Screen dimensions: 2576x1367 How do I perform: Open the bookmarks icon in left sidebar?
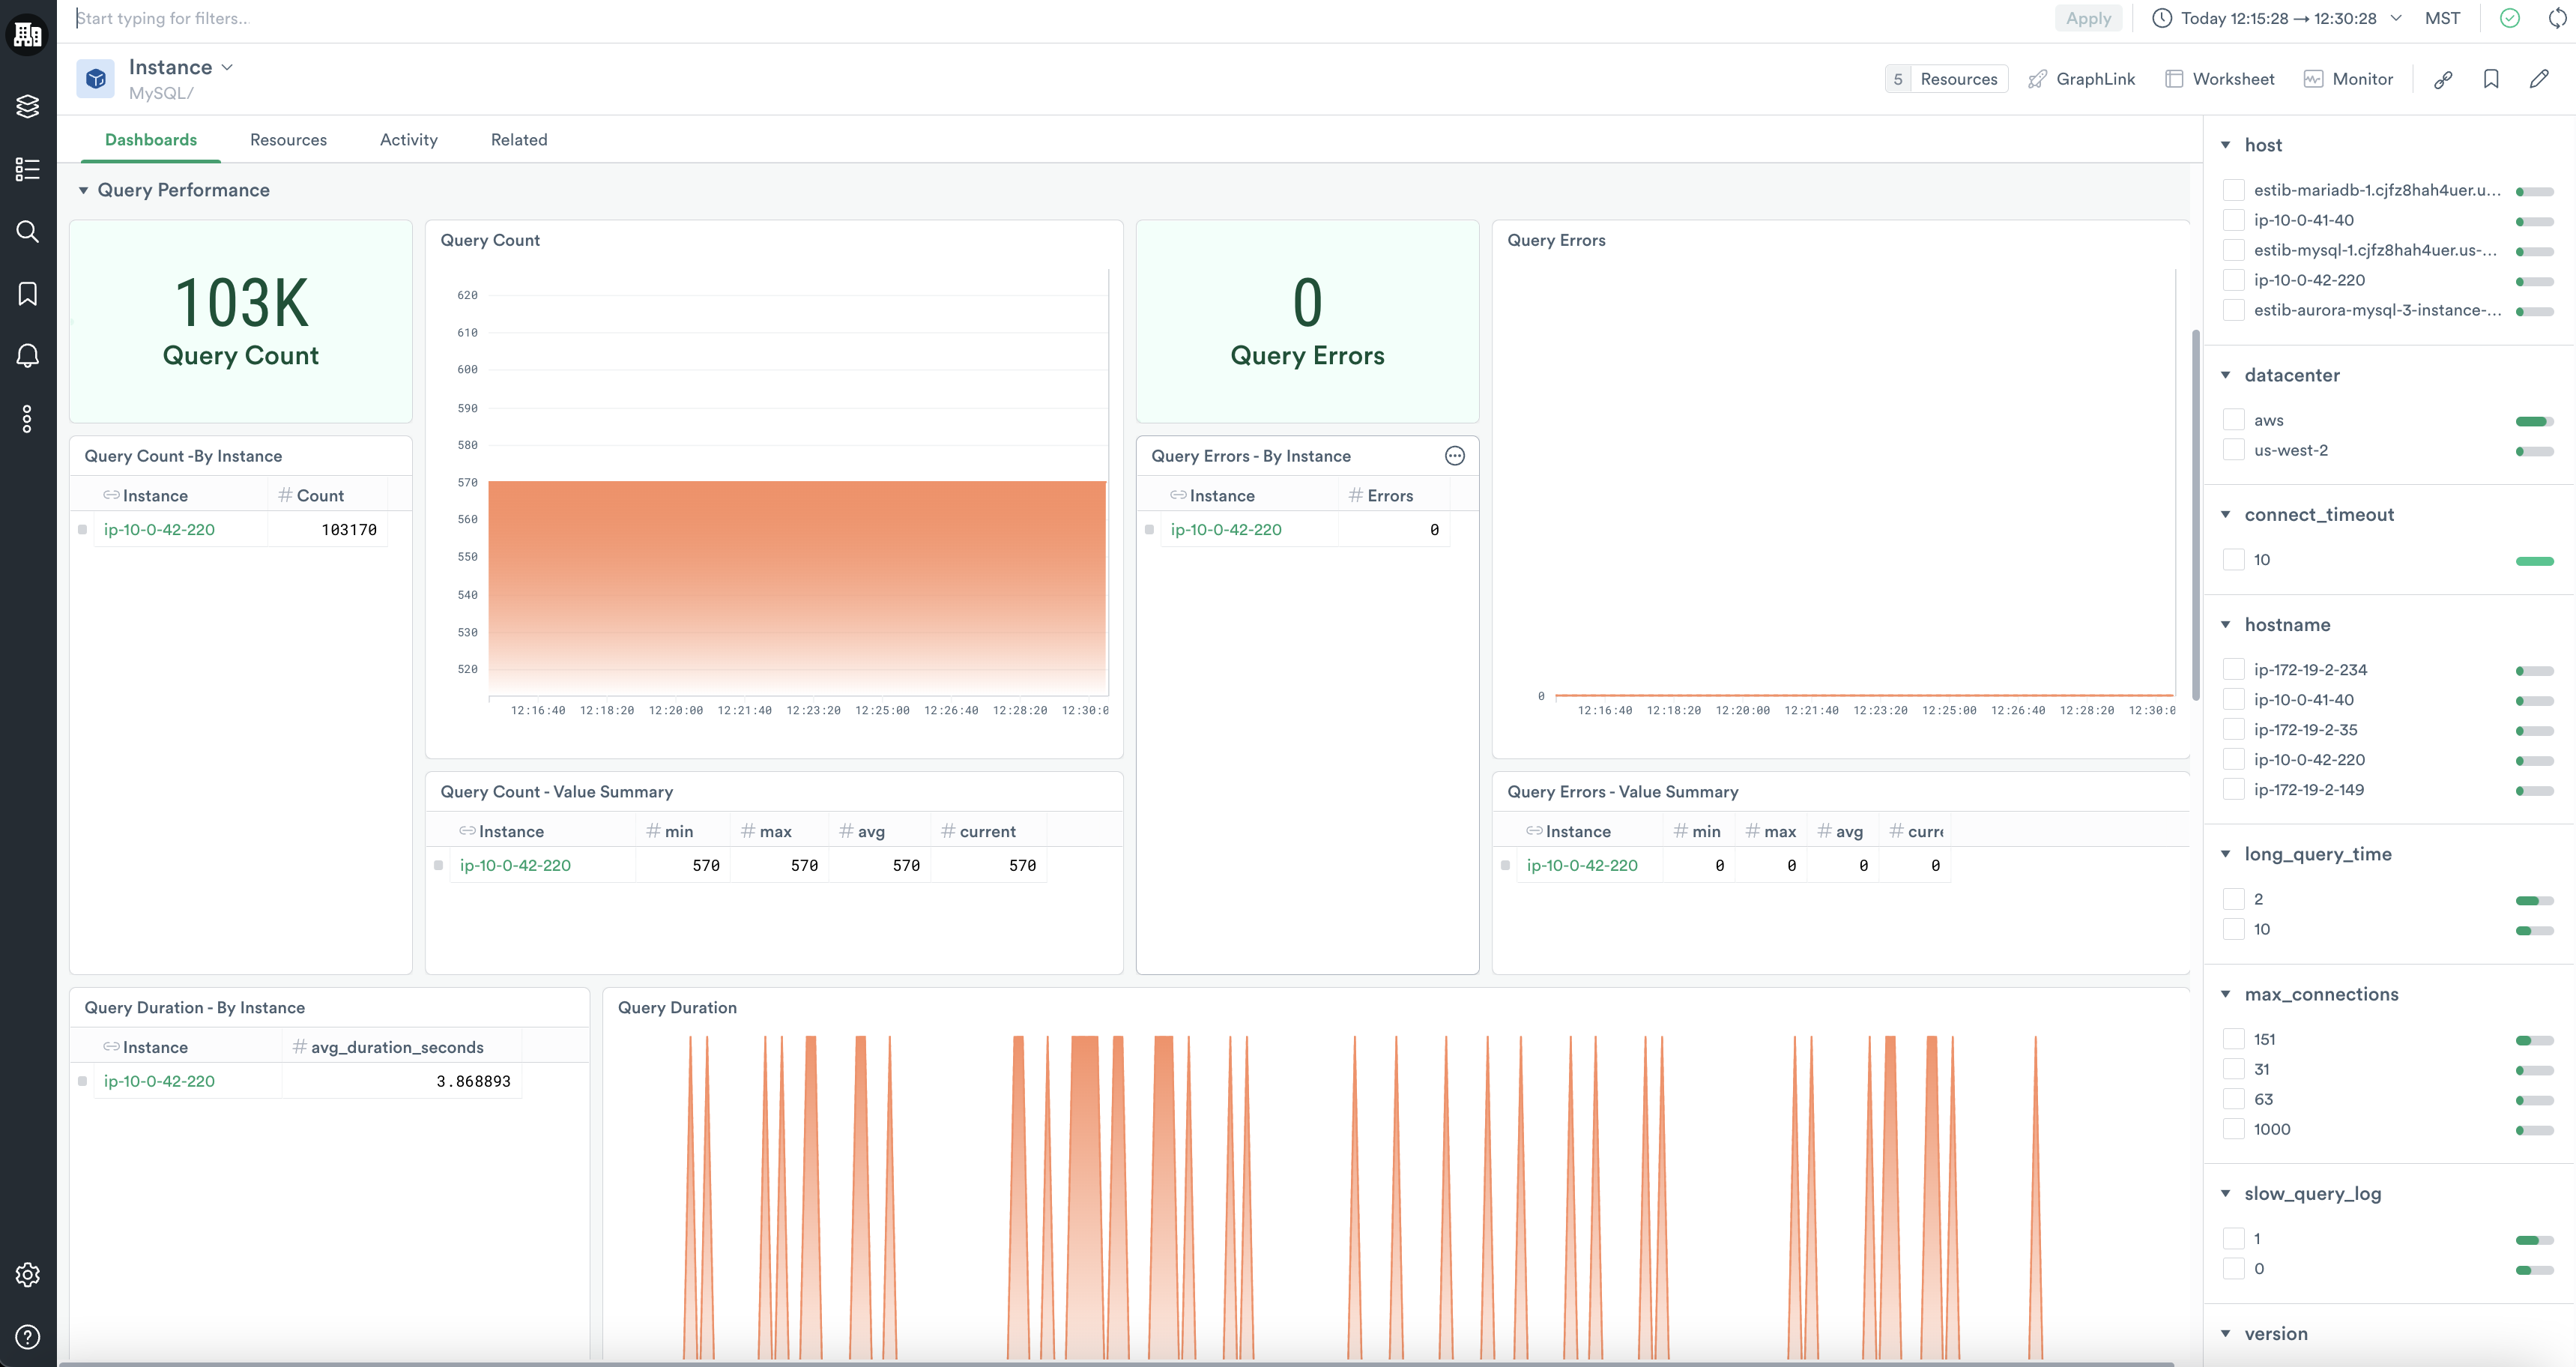point(27,294)
